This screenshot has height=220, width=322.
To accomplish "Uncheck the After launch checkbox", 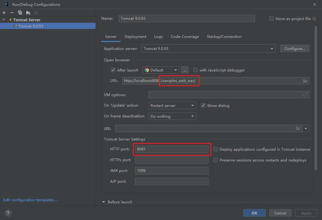I will point(113,70).
